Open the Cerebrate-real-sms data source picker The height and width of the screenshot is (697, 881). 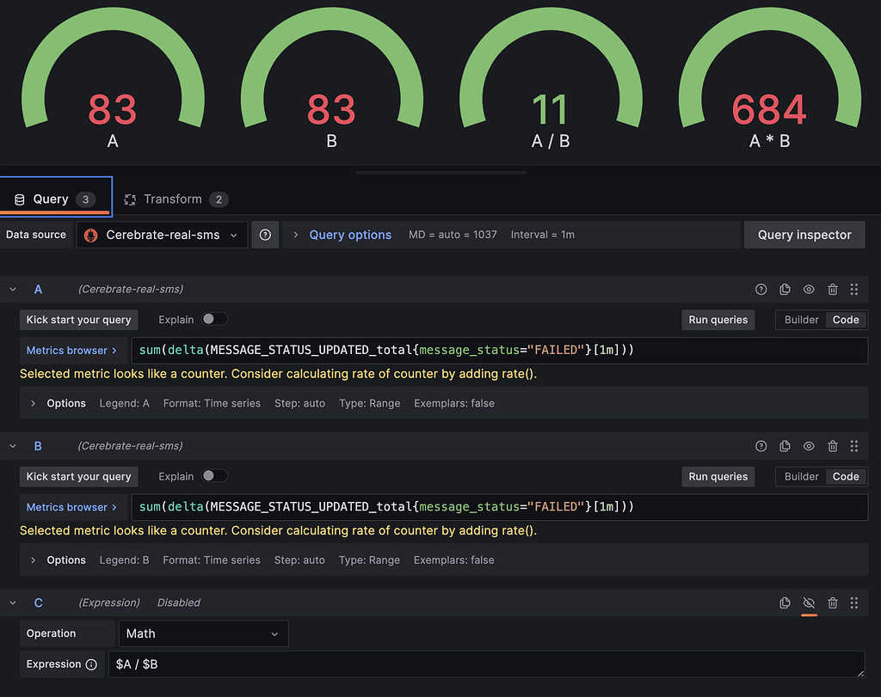(161, 235)
